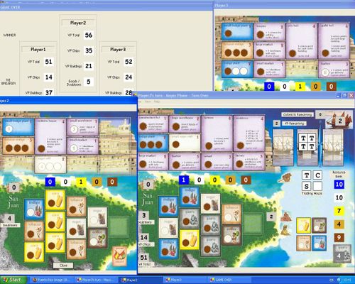Screen dimensions: 355x284
Task: Click the Colonists Remaining label
Action: (297, 114)
